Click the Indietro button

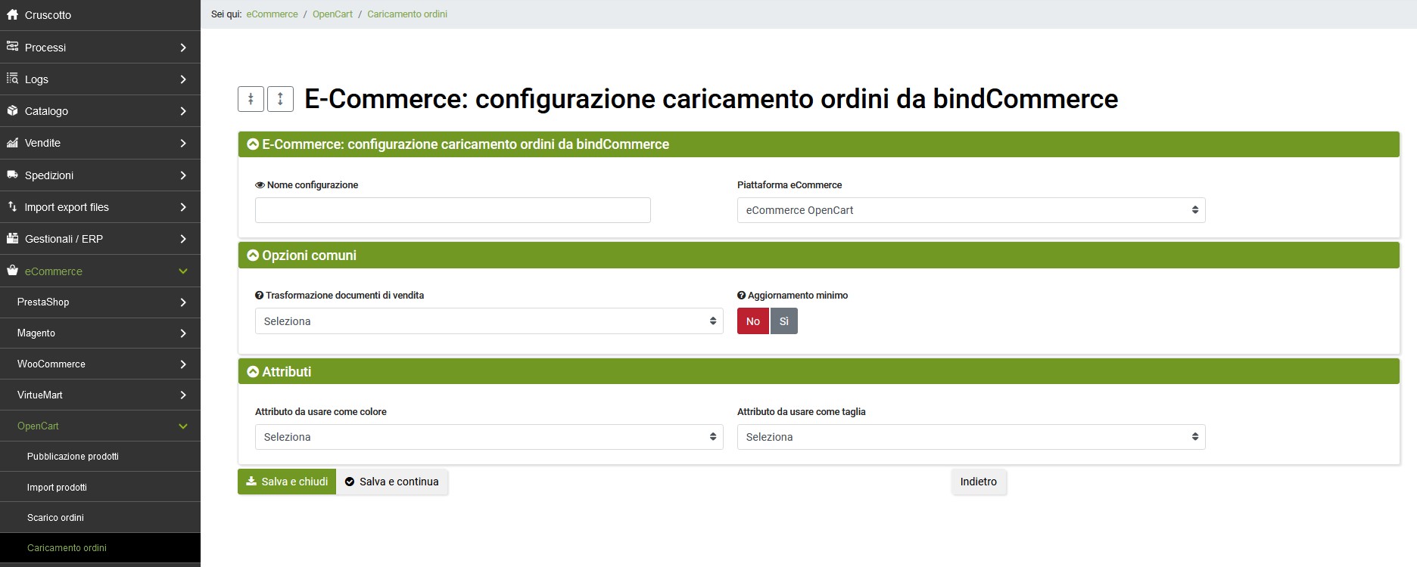click(978, 482)
